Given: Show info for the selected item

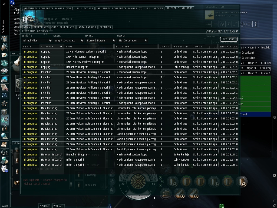Looking at the screenshot, I should coord(256,24).
